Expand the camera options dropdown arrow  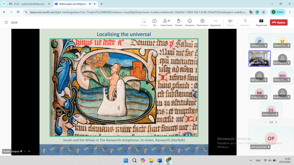[x=237, y=22]
